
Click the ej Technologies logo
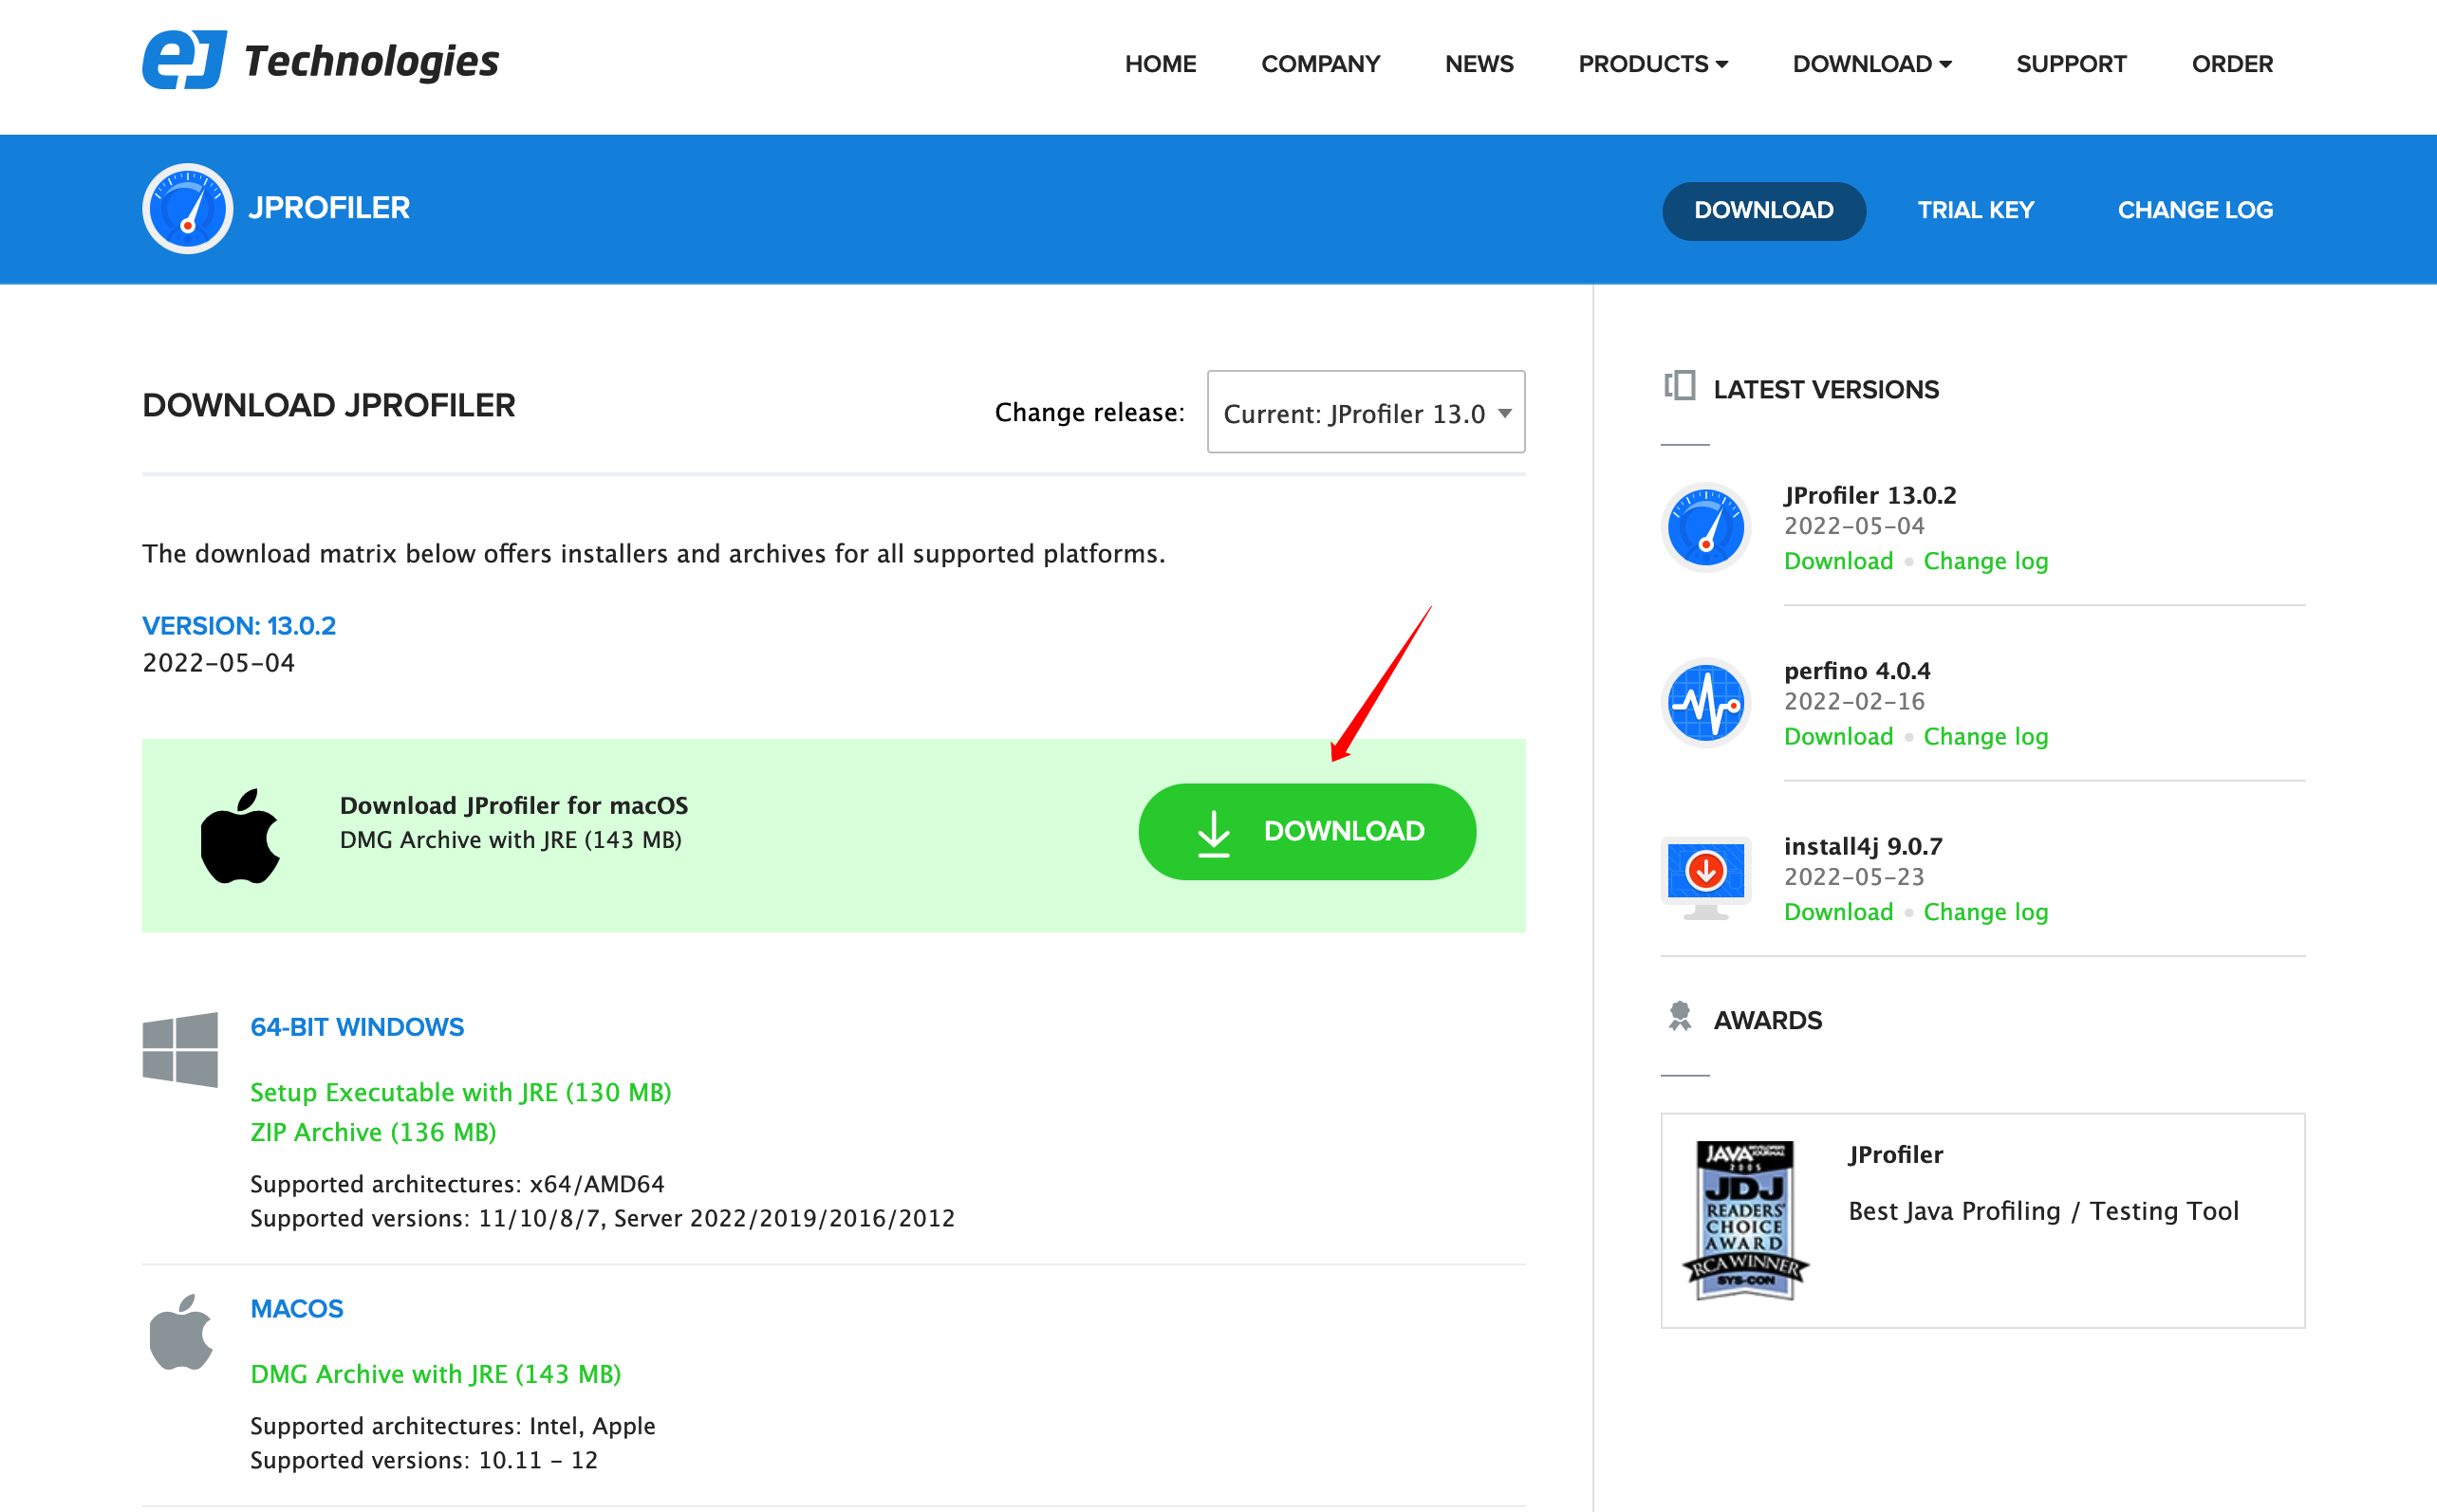(x=320, y=60)
